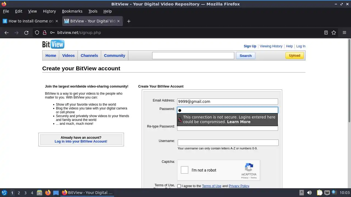
Task: Open tracking protection shield icon
Action: tap(37, 33)
